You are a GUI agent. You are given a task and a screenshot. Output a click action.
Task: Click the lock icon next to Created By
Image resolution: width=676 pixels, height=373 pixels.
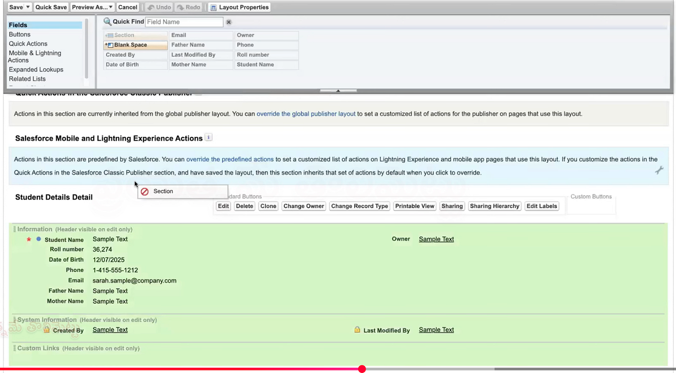(x=47, y=330)
